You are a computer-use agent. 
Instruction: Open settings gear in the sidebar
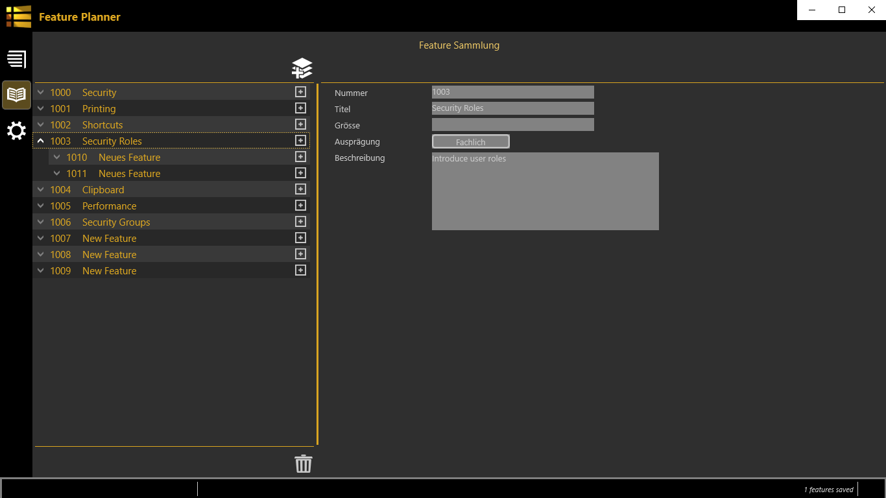[16, 131]
